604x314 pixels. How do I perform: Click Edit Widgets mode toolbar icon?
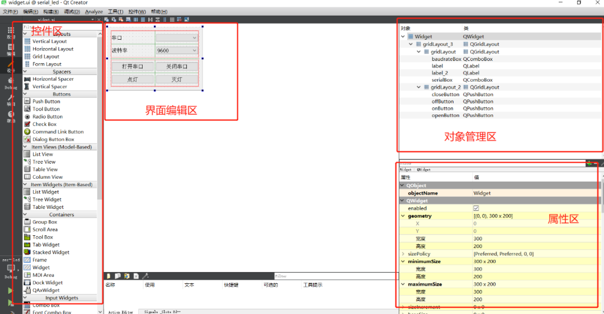106,19
